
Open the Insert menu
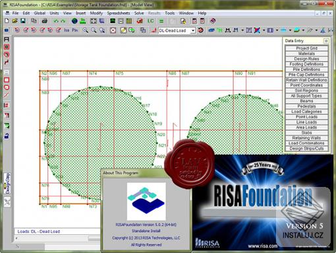81,13
